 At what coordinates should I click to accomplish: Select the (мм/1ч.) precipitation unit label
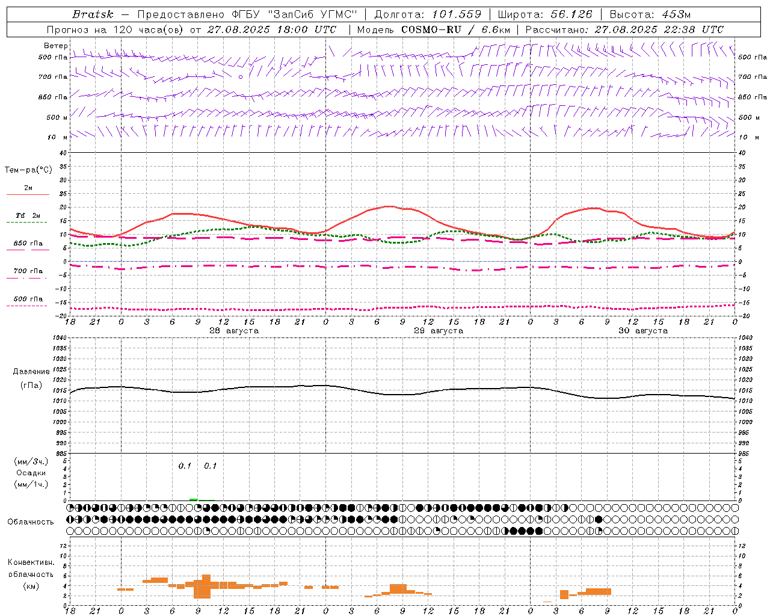pos(31,484)
